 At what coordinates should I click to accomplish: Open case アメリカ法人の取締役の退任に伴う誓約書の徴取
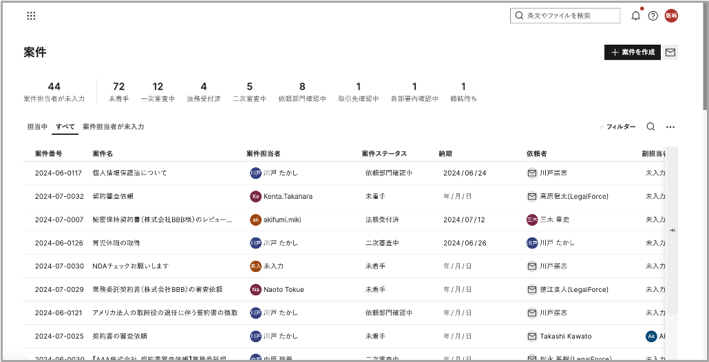(165, 312)
